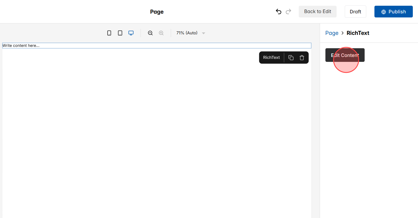418x218 pixels.
Task: Click the Draft status button
Action: tap(355, 11)
